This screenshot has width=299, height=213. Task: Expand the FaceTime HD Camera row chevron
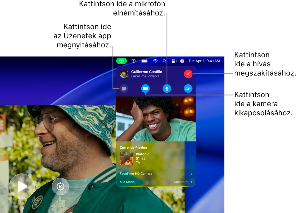(191, 174)
